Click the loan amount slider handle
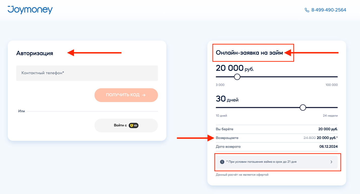The width and height of the screenshot is (360, 194). pyautogui.click(x=237, y=77)
